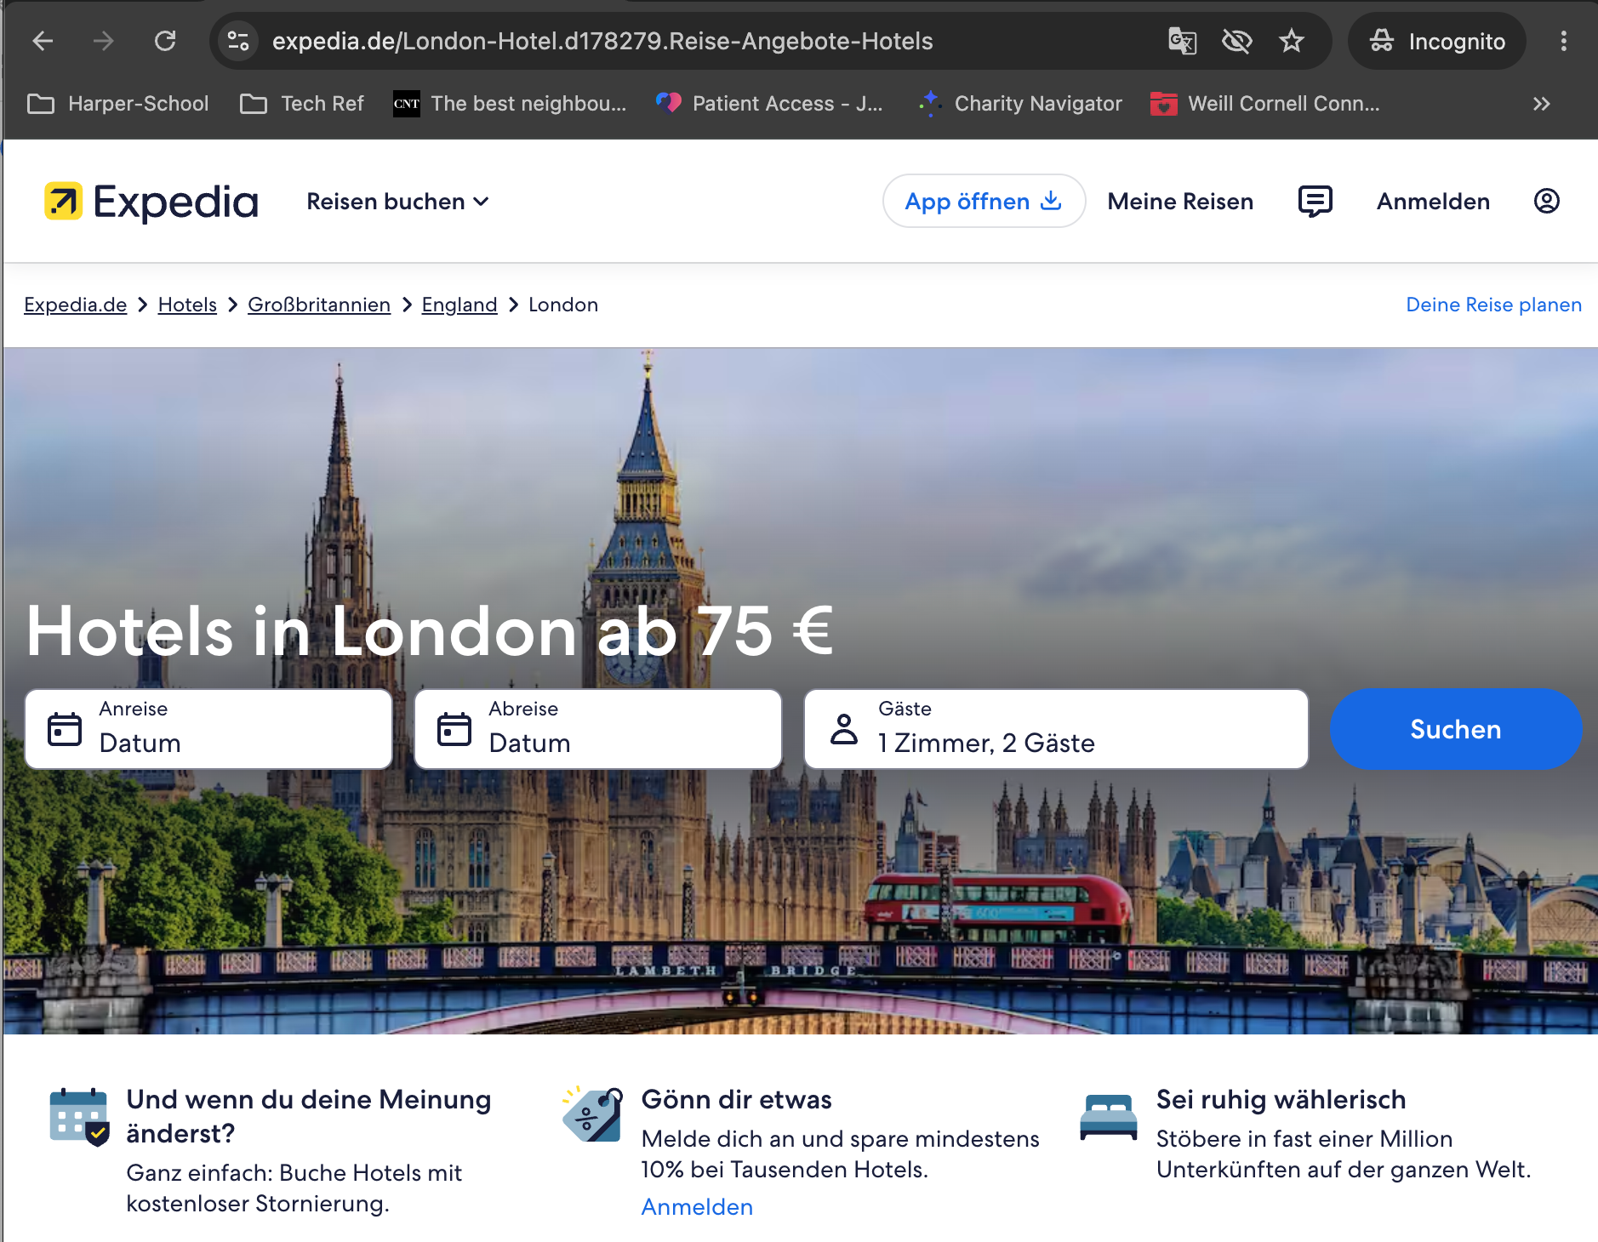Open the Incognito profile chip
The height and width of the screenshot is (1242, 1598).
point(1437,41)
